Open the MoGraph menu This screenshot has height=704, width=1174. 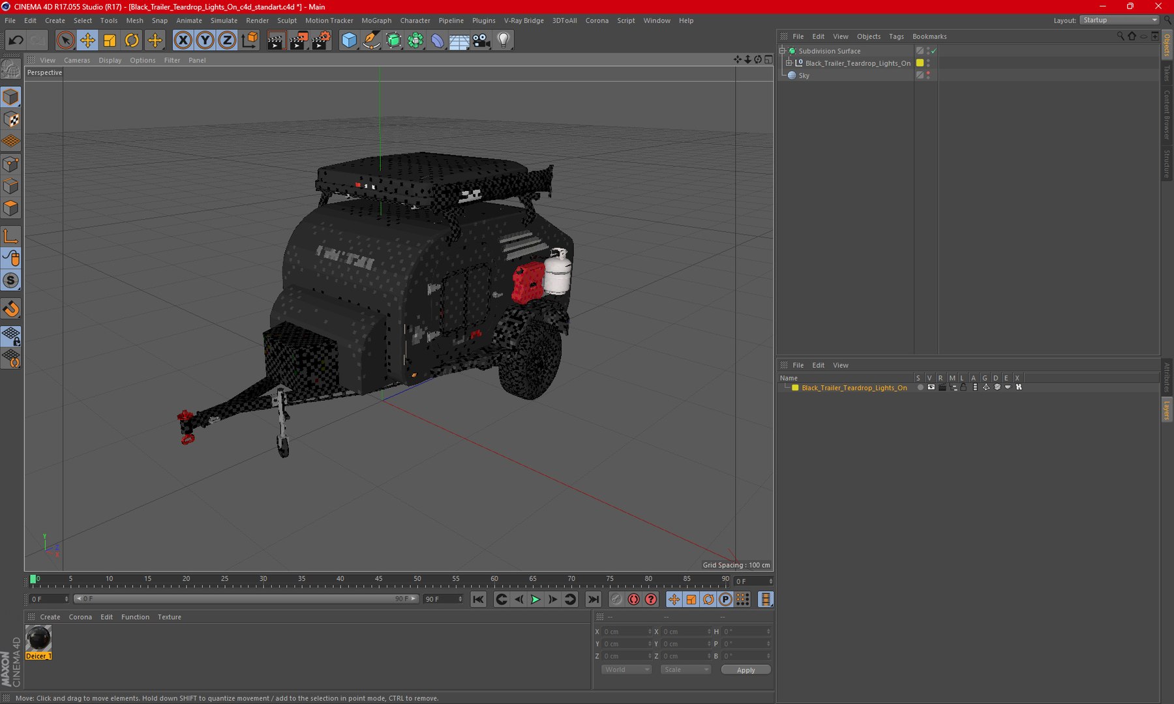click(x=376, y=20)
